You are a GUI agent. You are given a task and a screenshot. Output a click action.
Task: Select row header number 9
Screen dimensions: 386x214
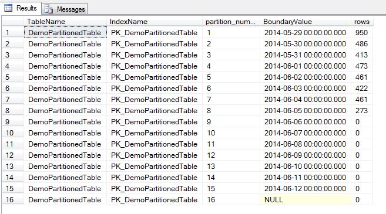pyautogui.click(x=13, y=121)
